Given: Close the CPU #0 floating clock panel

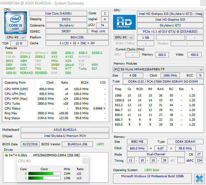Looking at the screenshot, I should tap(85, 161).
